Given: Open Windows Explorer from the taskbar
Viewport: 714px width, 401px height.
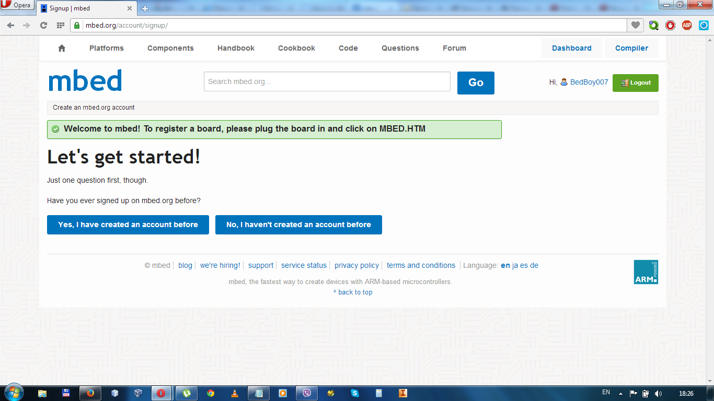Looking at the screenshot, I should (42, 393).
